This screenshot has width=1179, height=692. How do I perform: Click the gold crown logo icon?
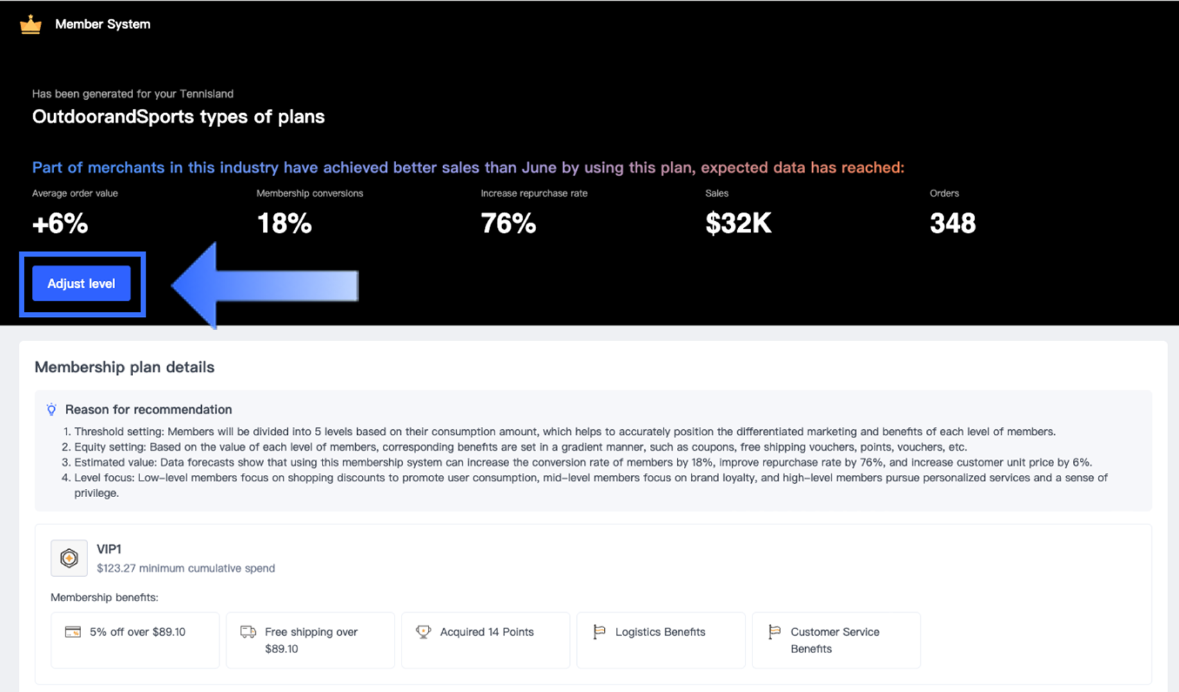(x=31, y=25)
